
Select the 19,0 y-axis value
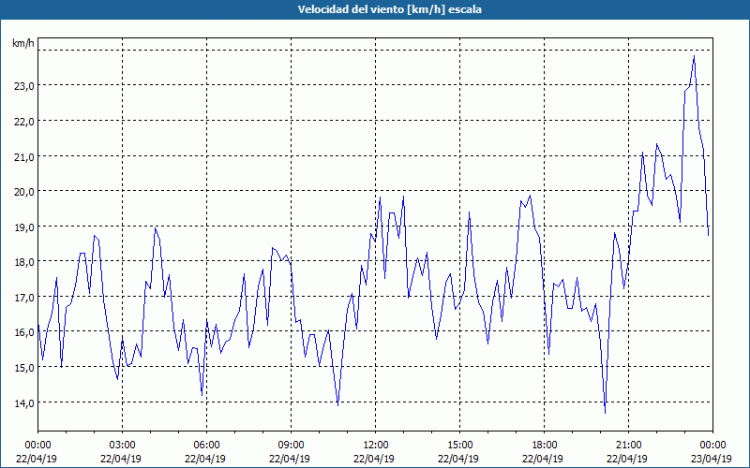pos(24,227)
